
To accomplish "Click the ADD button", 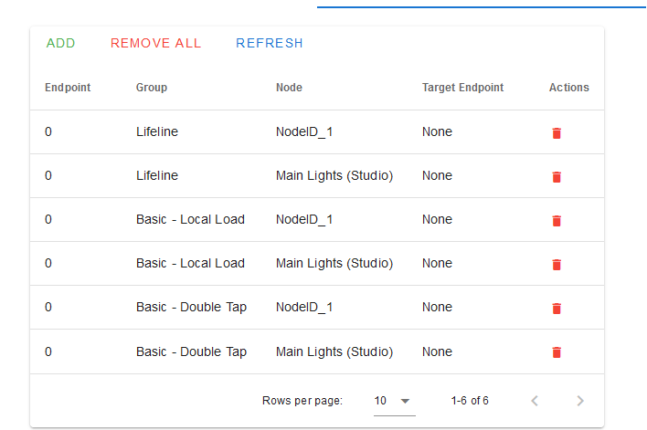I will click(x=60, y=43).
